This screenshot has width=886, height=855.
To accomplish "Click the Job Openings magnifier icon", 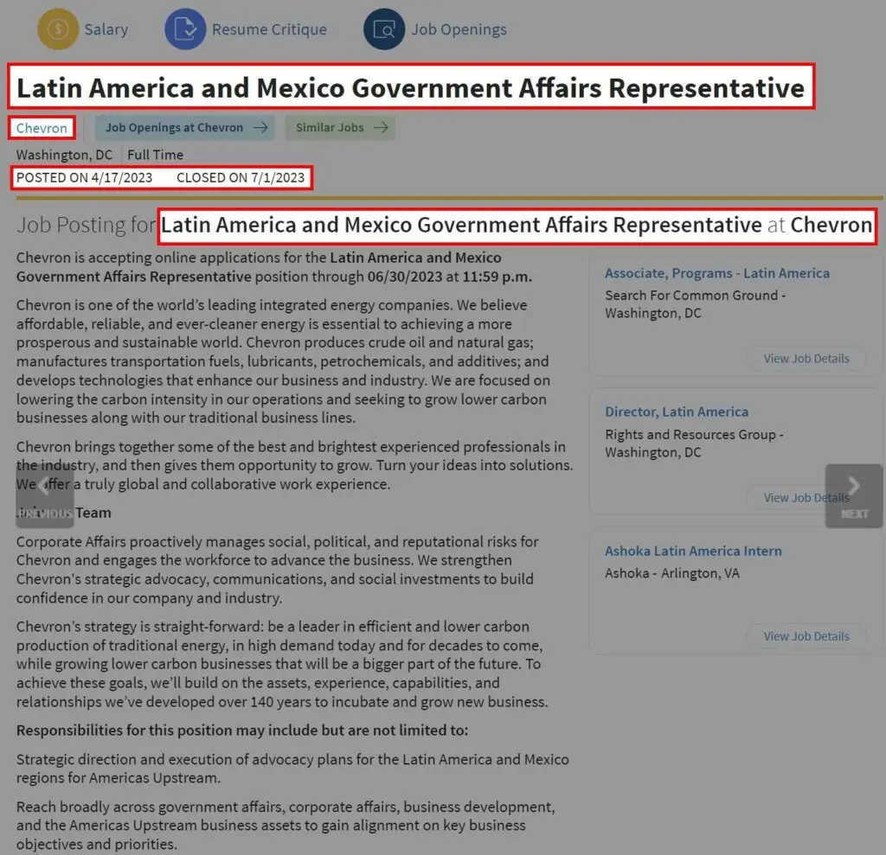I will coord(384,29).
